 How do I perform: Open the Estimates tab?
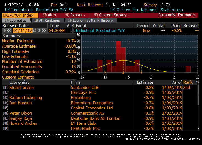point(16,21)
